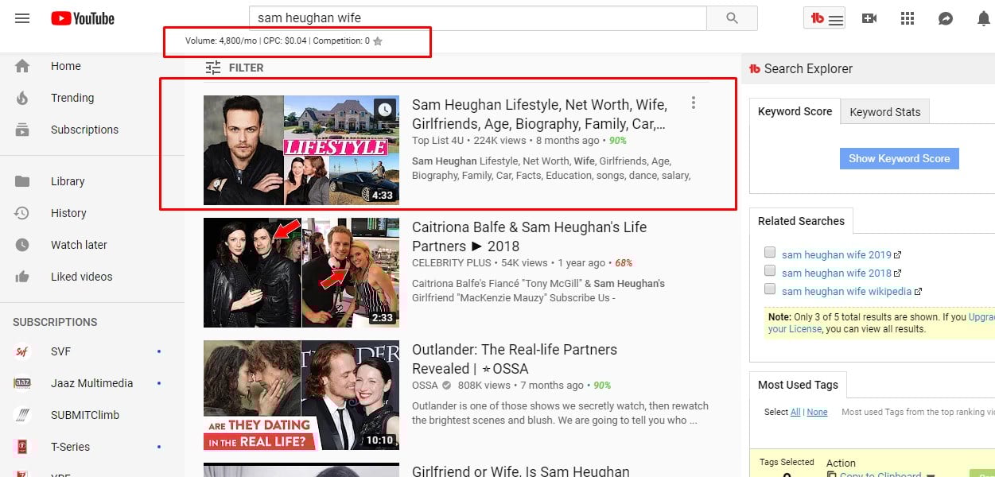
Task: Expand the FILTER options
Action: [234, 68]
